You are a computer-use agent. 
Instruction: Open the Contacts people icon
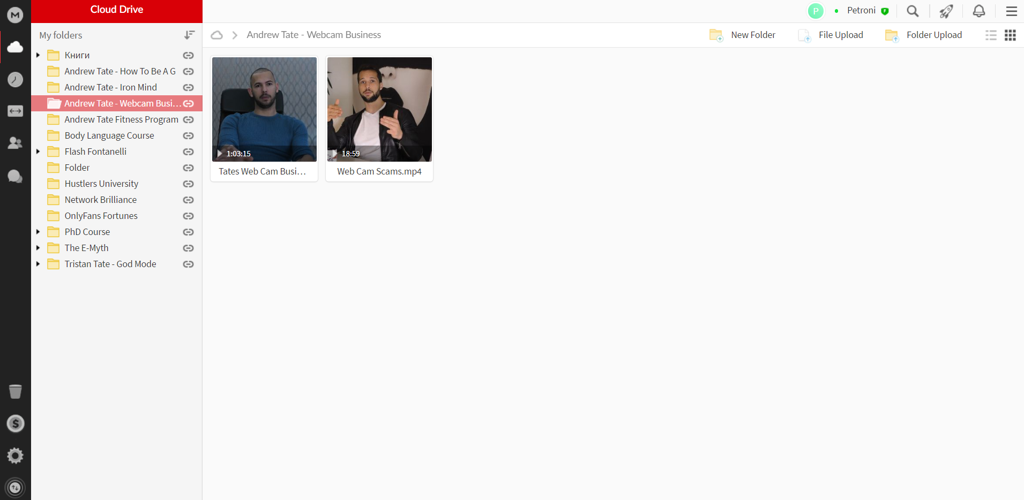pos(15,143)
